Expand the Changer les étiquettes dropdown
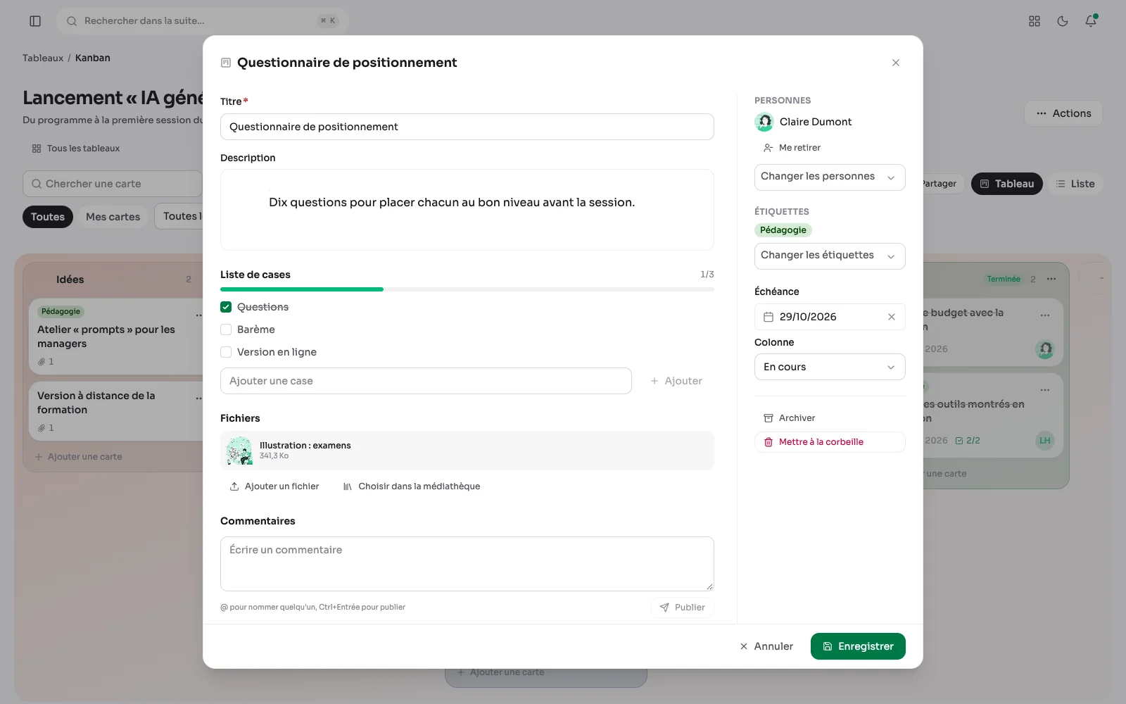Image resolution: width=1126 pixels, height=704 pixels. [x=830, y=256]
